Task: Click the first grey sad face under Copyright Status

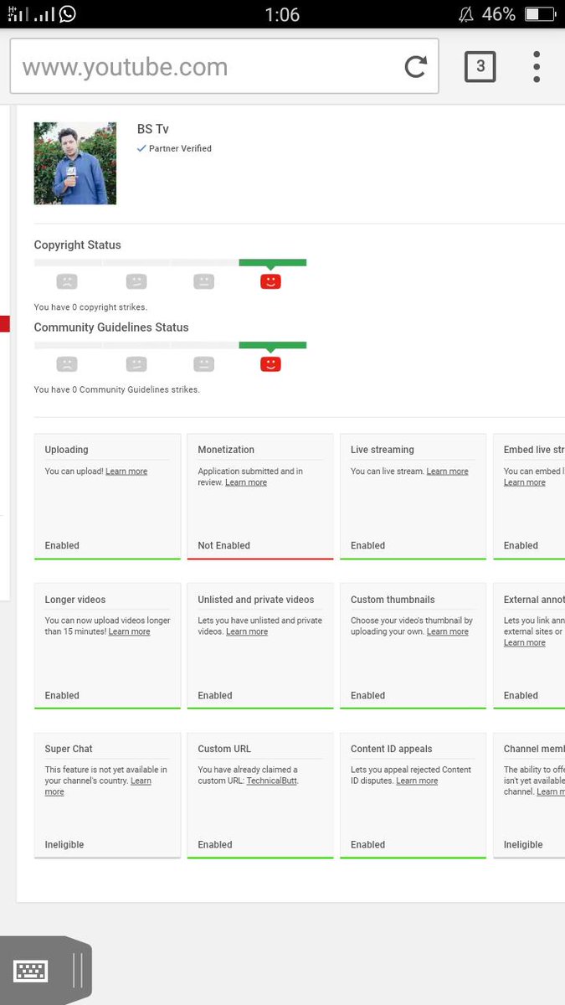Action: [x=67, y=281]
